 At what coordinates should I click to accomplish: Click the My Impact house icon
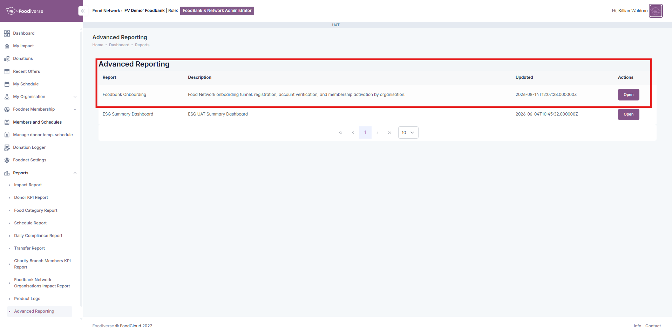7,46
